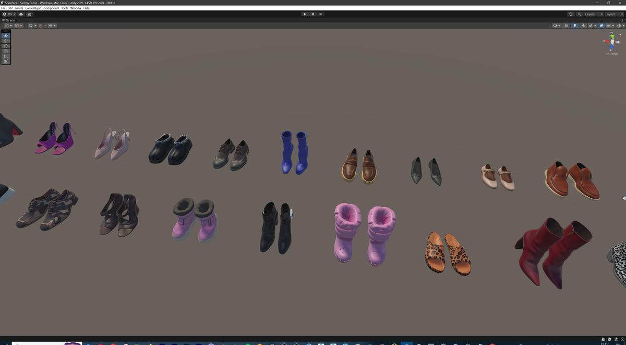
Task: Click the Step frame button
Action: click(320, 14)
